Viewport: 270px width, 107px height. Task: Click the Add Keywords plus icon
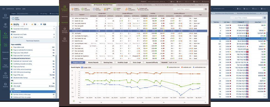pos(83,9)
